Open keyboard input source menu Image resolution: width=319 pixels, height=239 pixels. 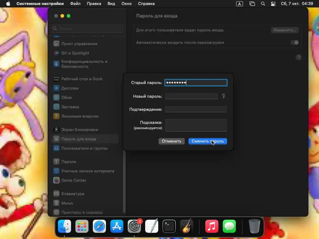coord(240,4)
